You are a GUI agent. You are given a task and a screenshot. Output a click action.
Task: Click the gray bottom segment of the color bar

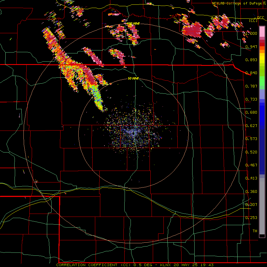click(x=262, y=206)
